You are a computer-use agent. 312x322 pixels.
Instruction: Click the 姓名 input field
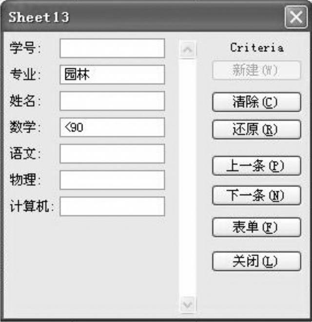[112, 101]
